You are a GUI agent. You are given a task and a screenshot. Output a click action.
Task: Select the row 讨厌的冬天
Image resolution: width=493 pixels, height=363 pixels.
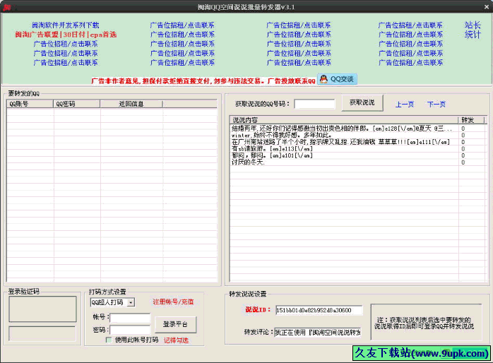[357, 162]
